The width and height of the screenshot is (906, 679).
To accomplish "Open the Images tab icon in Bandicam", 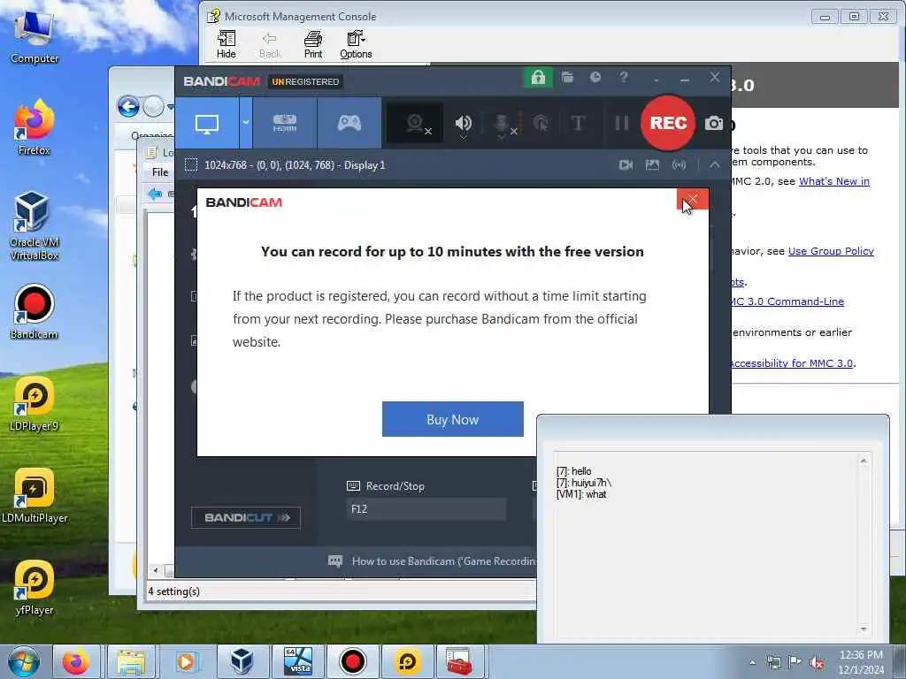I will [x=652, y=165].
